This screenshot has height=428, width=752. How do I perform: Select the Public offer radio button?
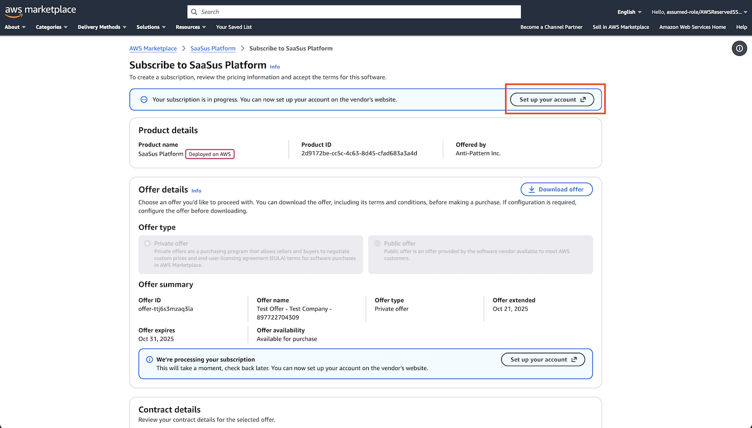click(378, 244)
